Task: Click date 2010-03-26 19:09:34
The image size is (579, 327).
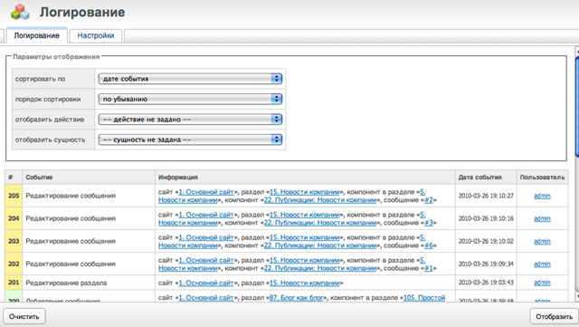Action: click(x=486, y=264)
